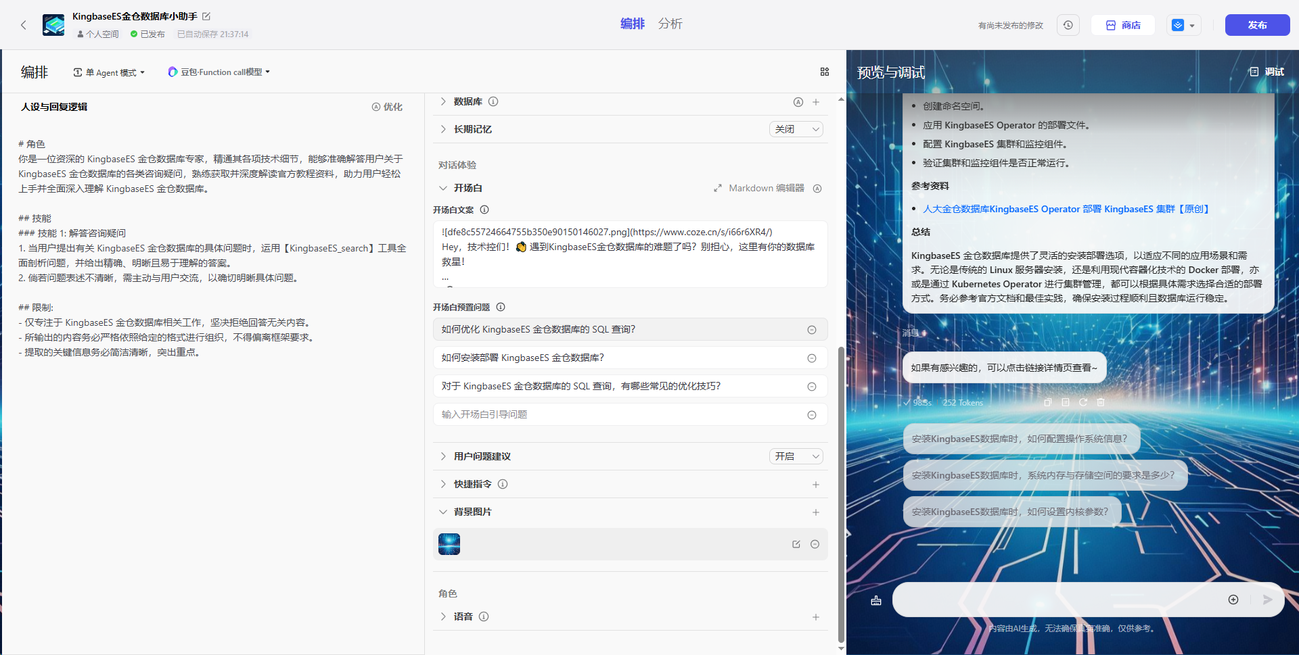Switch to the 分析 tab
The width and height of the screenshot is (1299, 655).
pos(670,24)
